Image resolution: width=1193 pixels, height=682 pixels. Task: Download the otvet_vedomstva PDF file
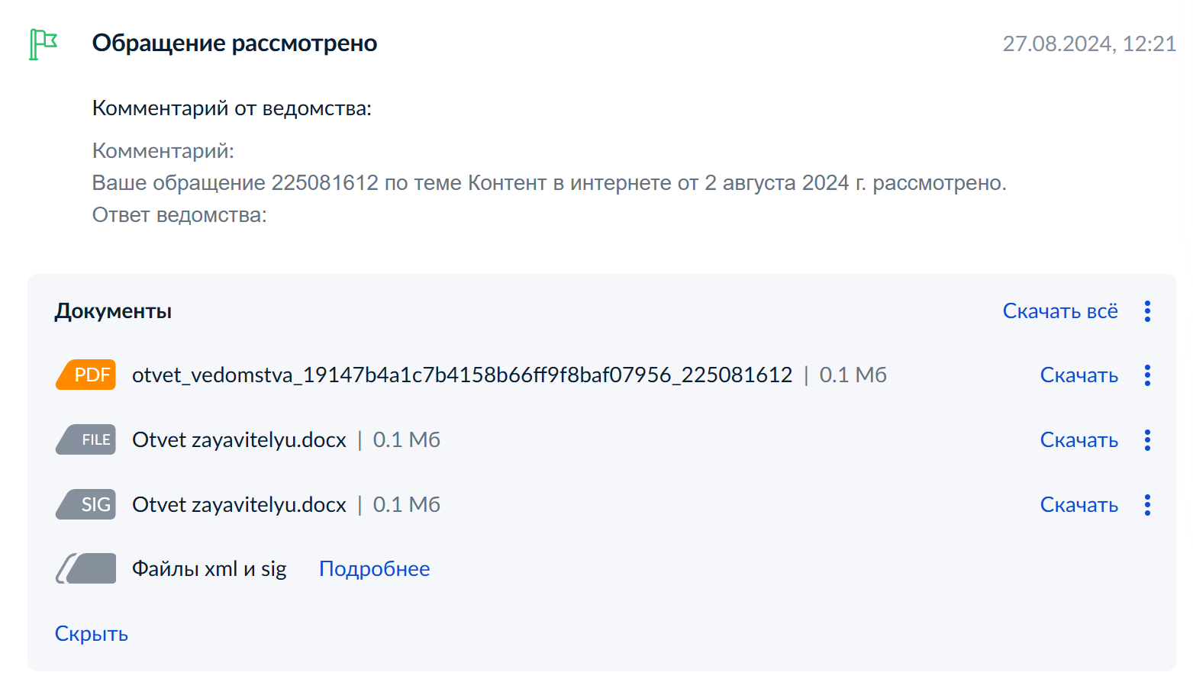(1079, 375)
